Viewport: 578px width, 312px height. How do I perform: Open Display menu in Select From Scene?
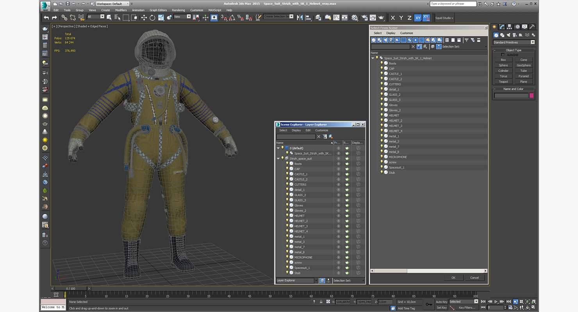tap(391, 33)
